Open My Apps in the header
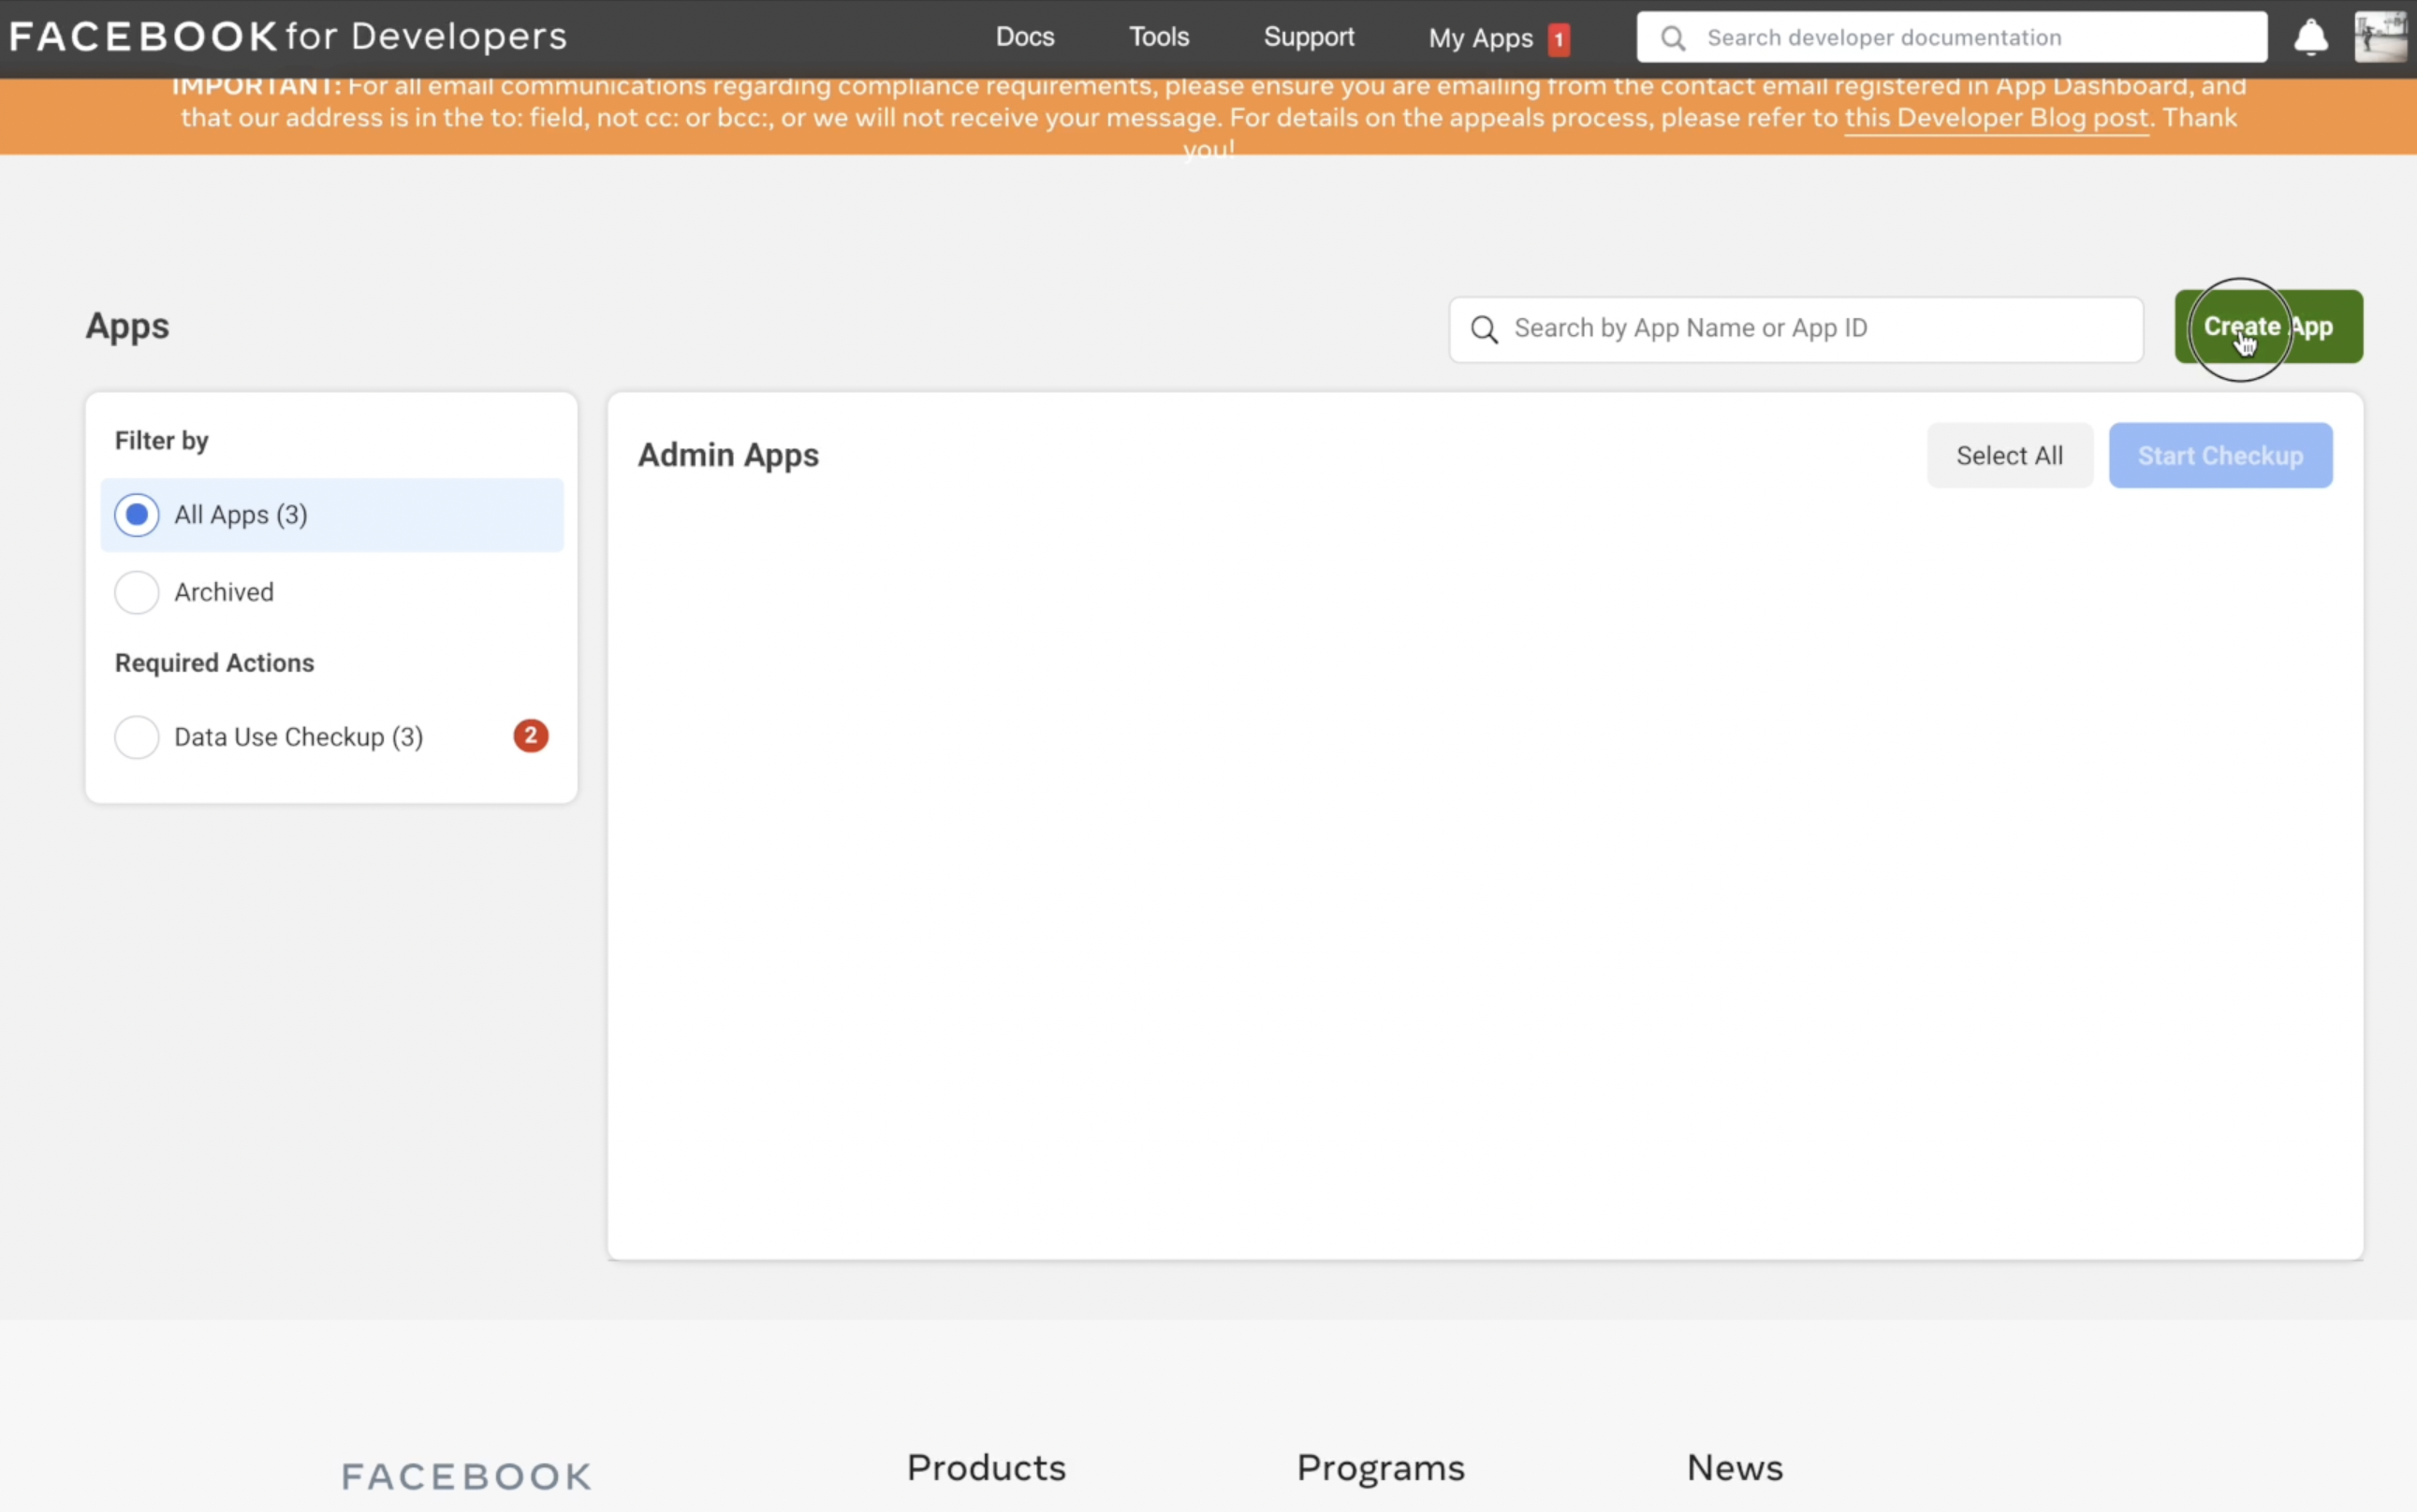Screen dimensions: 2417x1512 tap(1481, 38)
